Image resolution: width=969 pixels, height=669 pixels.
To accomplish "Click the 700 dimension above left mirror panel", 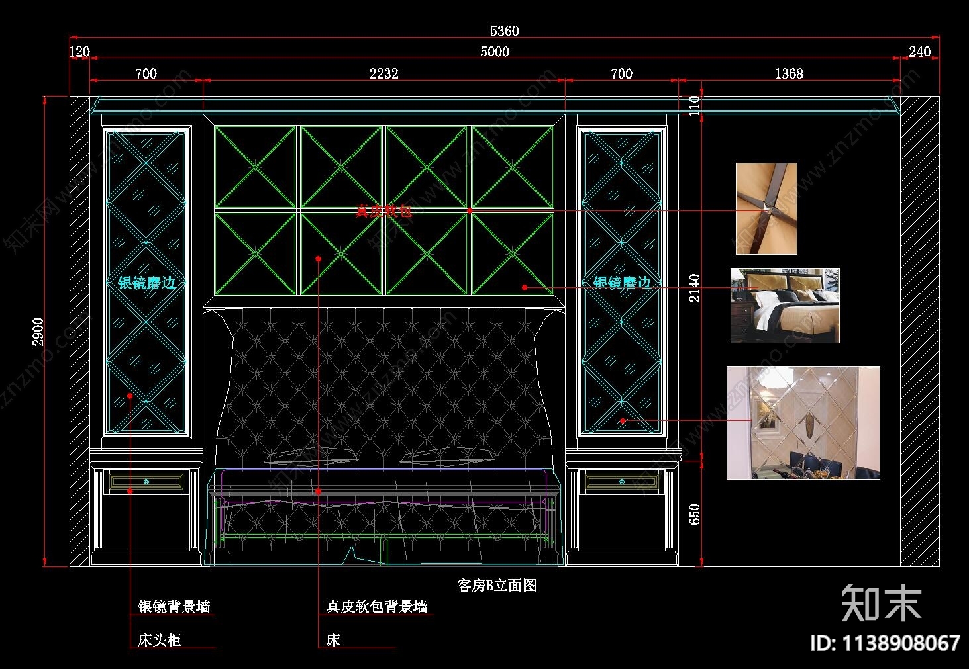I will pyautogui.click(x=146, y=73).
